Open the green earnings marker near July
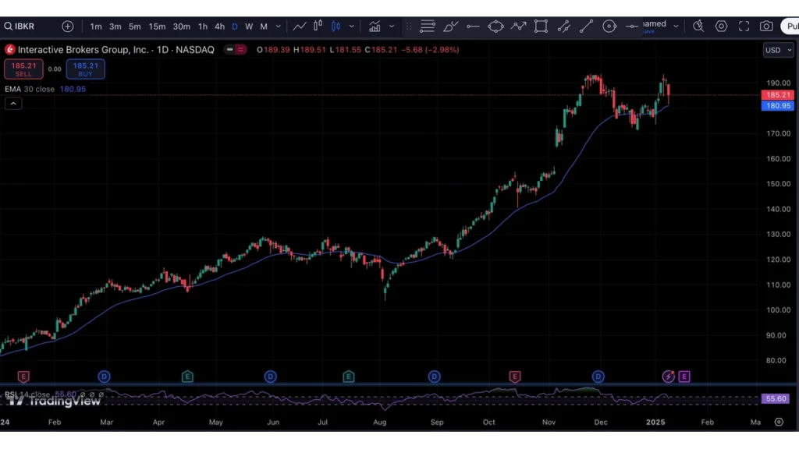The image size is (799, 449). [349, 377]
